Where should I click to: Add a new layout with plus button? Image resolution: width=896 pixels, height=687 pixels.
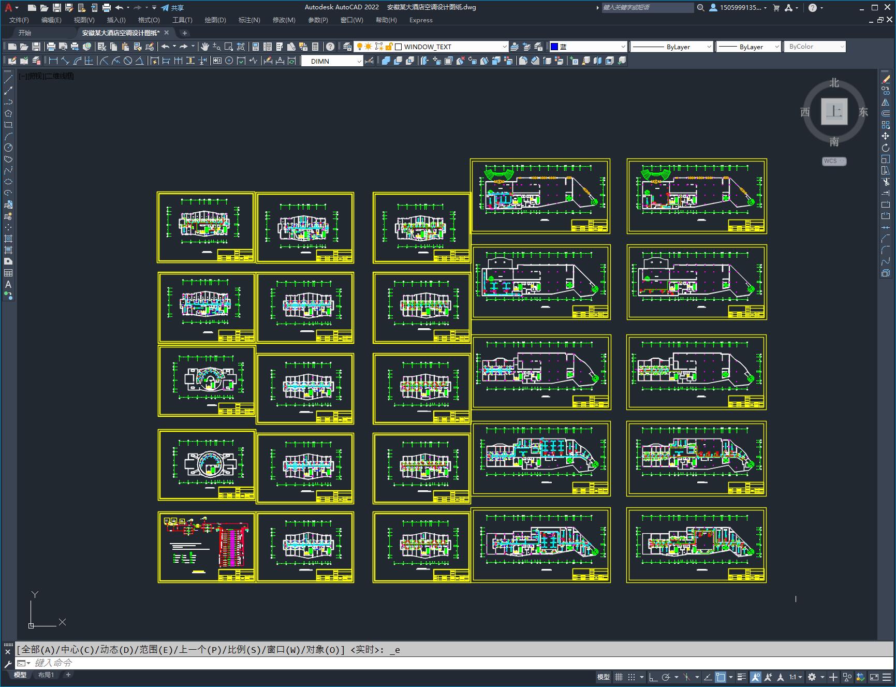[68, 675]
